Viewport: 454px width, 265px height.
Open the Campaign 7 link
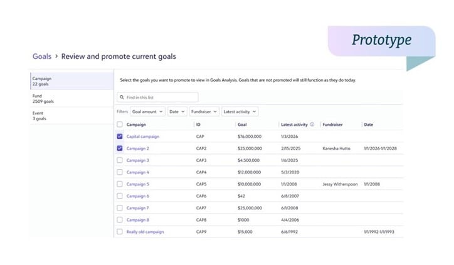point(137,208)
